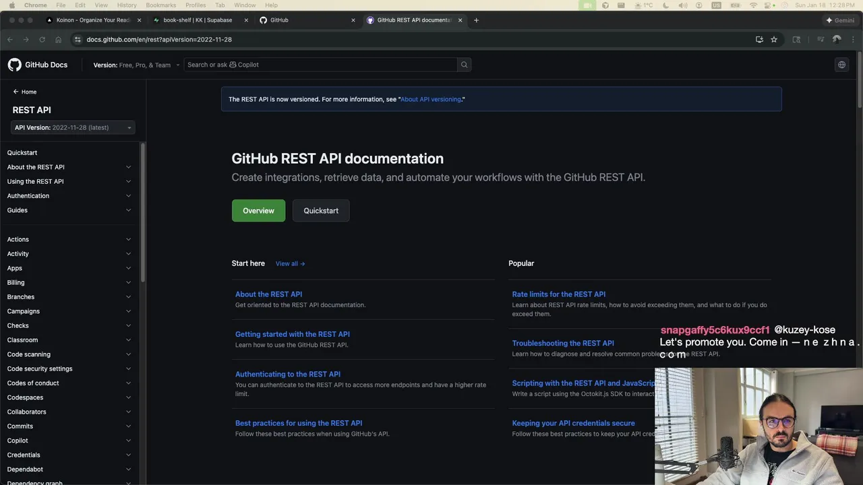Expand the Actions sidebar section
863x485 pixels.
tap(128, 239)
